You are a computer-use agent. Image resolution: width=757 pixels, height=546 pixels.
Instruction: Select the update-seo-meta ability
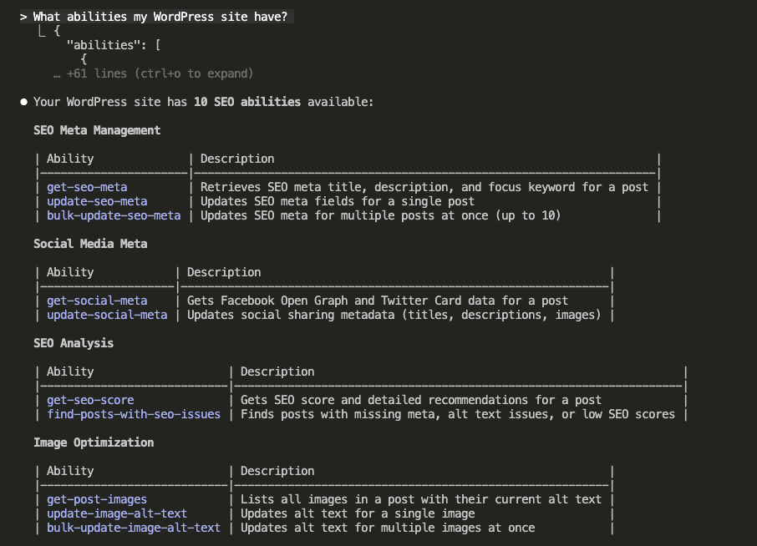tap(97, 201)
